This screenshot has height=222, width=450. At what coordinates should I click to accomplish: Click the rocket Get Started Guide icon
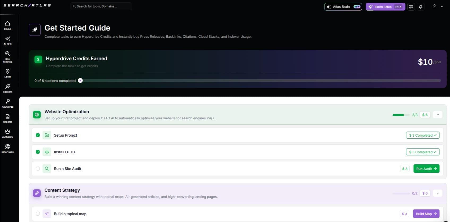coord(35,30)
